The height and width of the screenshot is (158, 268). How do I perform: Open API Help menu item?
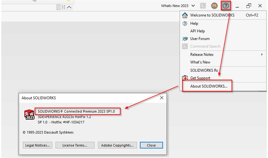223,31
